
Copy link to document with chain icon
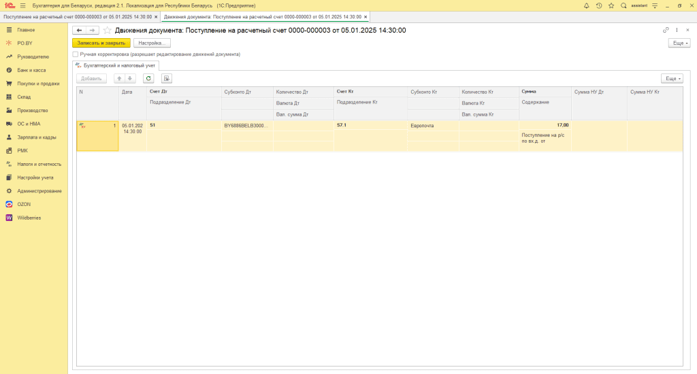click(666, 30)
